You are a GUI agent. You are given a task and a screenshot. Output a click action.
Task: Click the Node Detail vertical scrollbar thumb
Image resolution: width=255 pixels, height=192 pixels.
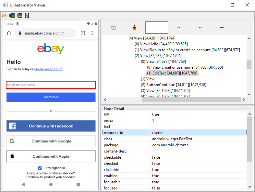point(249,139)
